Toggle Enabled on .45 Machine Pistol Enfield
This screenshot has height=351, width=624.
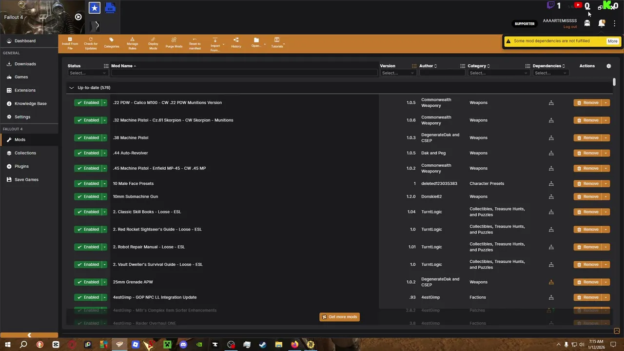(x=87, y=168)
